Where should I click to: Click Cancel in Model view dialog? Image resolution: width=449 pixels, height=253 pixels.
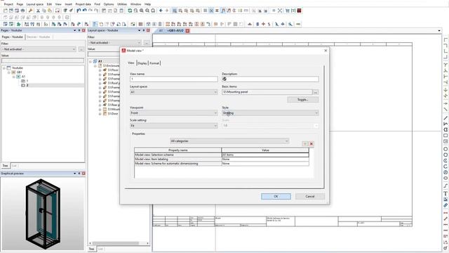pyautogui.click(x=310, y=197)
